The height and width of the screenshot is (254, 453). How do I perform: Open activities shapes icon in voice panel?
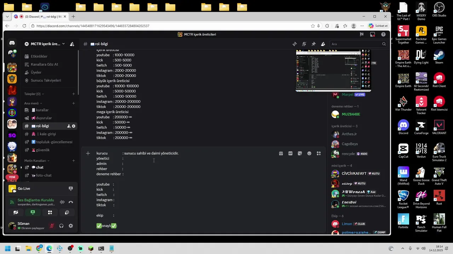tap(50, 212)
